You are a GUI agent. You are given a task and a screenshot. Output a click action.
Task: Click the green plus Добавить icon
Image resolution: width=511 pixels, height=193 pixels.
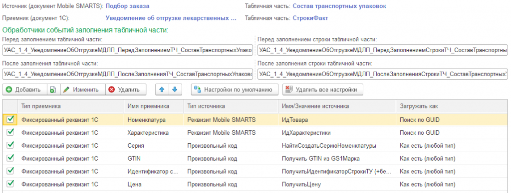(x=9, y=90)
